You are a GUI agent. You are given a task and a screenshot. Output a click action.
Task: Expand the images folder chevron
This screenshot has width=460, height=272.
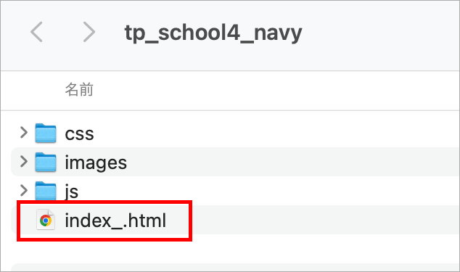pos(24,161)
